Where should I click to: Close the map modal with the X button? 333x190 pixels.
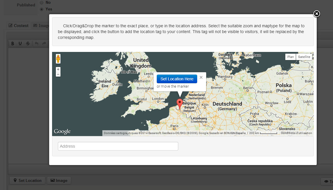[316, 14]
